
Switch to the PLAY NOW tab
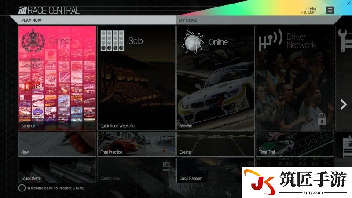click(31, 20)
